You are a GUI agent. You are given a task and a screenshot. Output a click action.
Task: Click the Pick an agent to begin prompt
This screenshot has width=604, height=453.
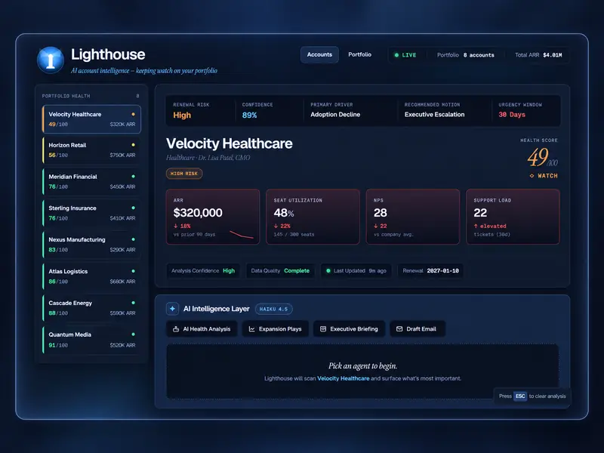click(x=362, y=365)
